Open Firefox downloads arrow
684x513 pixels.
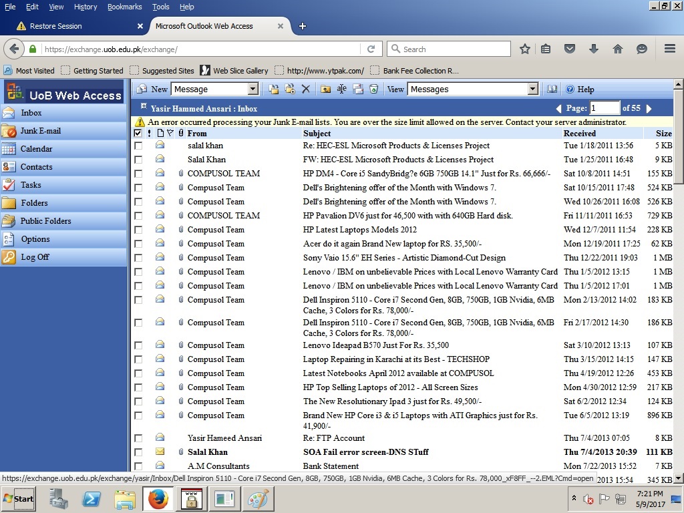pos(593,49)
